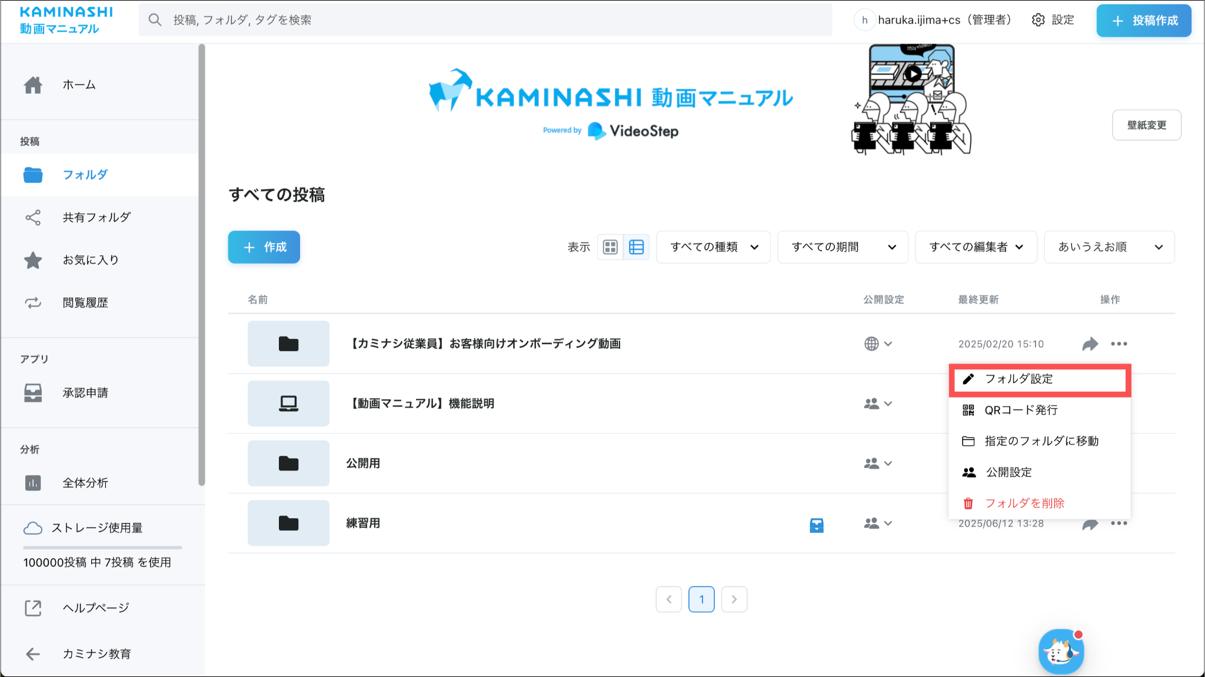Open viewing history loop icon
The width and height of the screenshot is (1205, 677).
tap(33, 303)
